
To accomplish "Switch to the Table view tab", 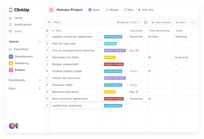I will 94,10.
